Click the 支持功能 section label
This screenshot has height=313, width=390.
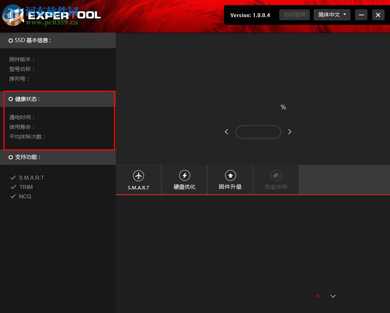pyautogui.click(x=27, y=157)
